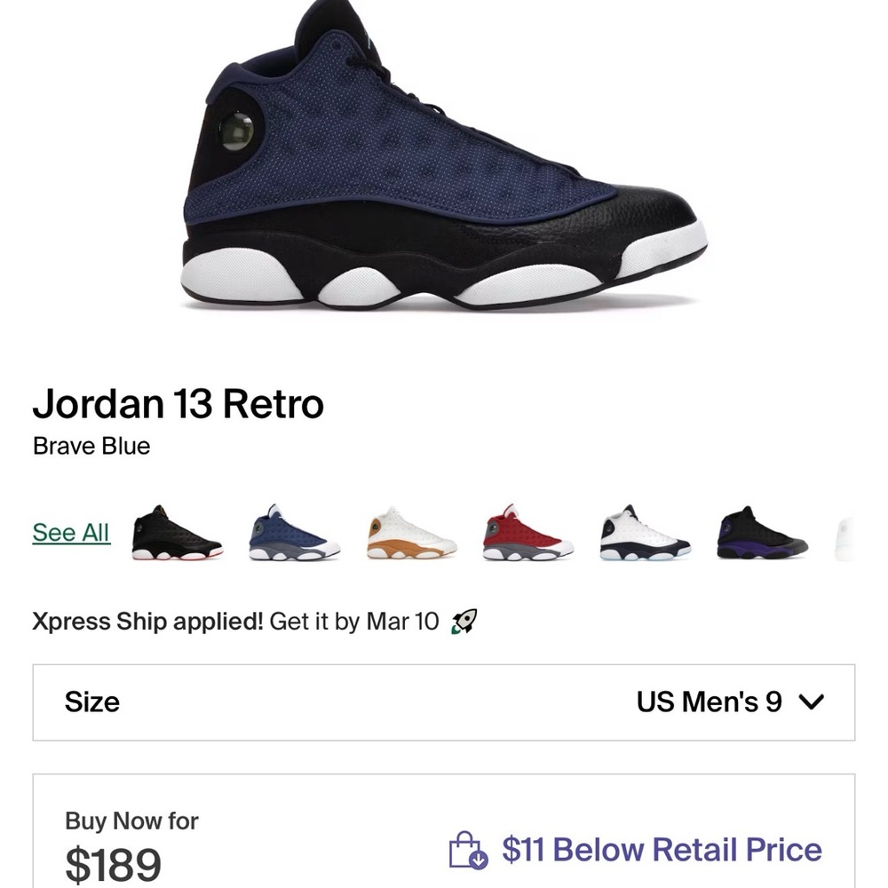Click the Jordan 13 Retro product title
The height and width of the screenshot is (888, 888).
coord(178,404)
